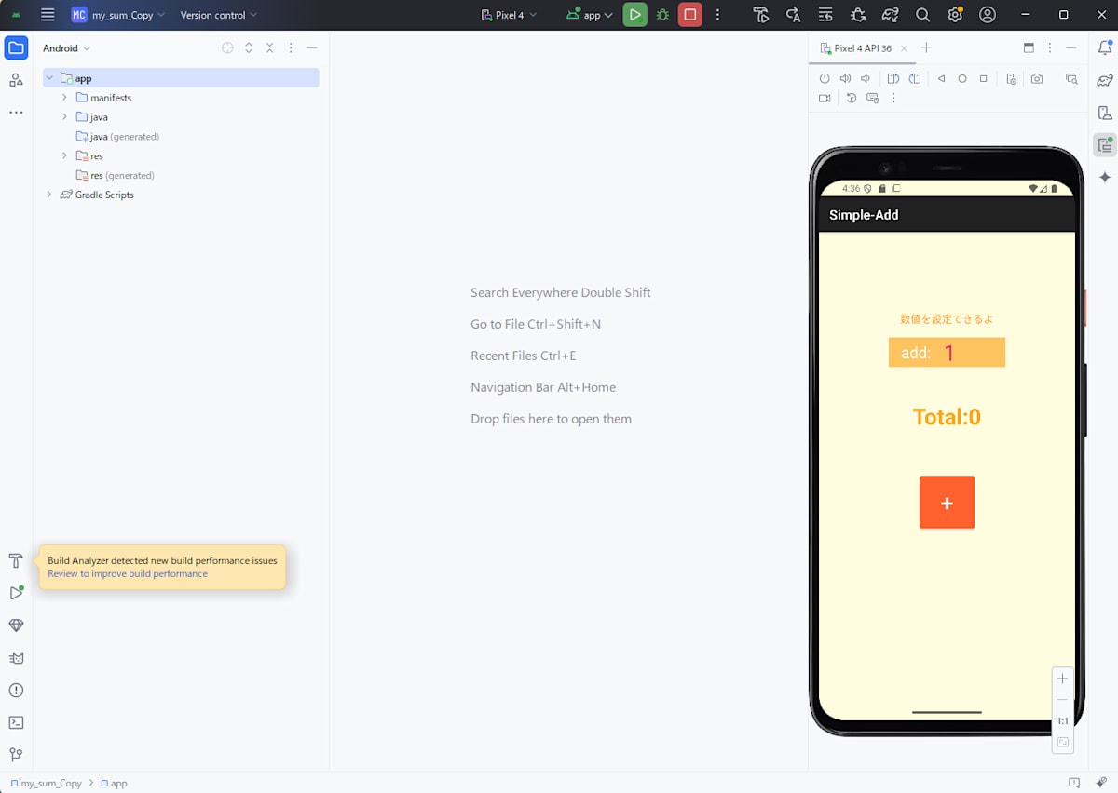Open Version Control git tool window icon

click(16, 755)
